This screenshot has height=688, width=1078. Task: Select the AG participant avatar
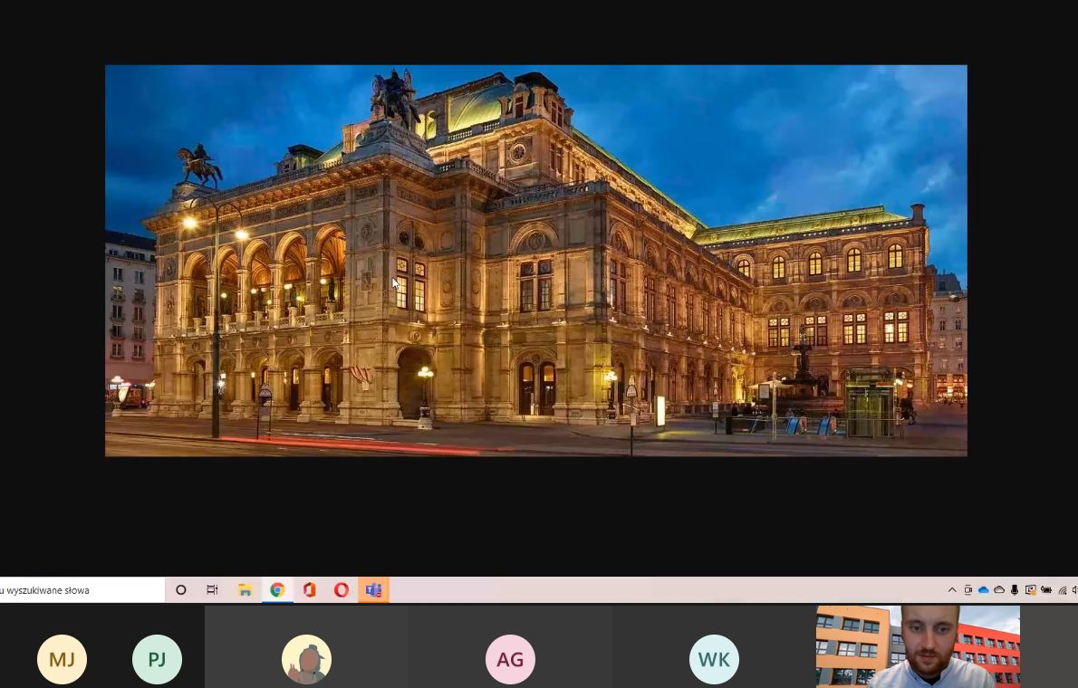point(510,659)
